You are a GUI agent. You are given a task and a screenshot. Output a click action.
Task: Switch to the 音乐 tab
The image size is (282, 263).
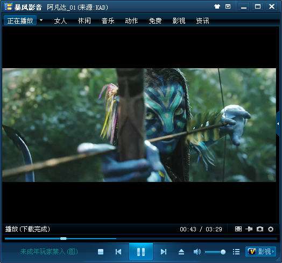(x=108, y=21)
